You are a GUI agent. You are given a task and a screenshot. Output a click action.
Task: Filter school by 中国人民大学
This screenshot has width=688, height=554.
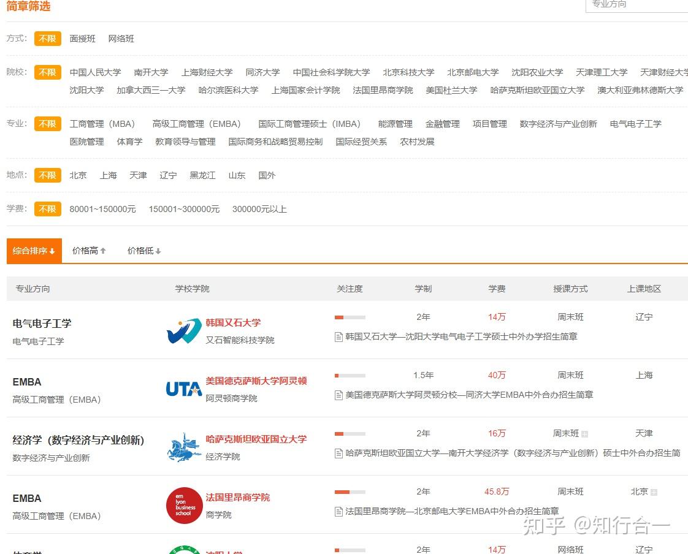point(95,72)
